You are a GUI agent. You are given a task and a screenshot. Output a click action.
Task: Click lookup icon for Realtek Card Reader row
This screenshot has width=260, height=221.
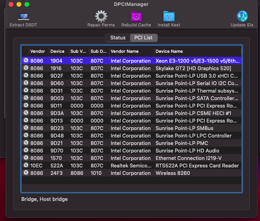[x=26, y=165]
